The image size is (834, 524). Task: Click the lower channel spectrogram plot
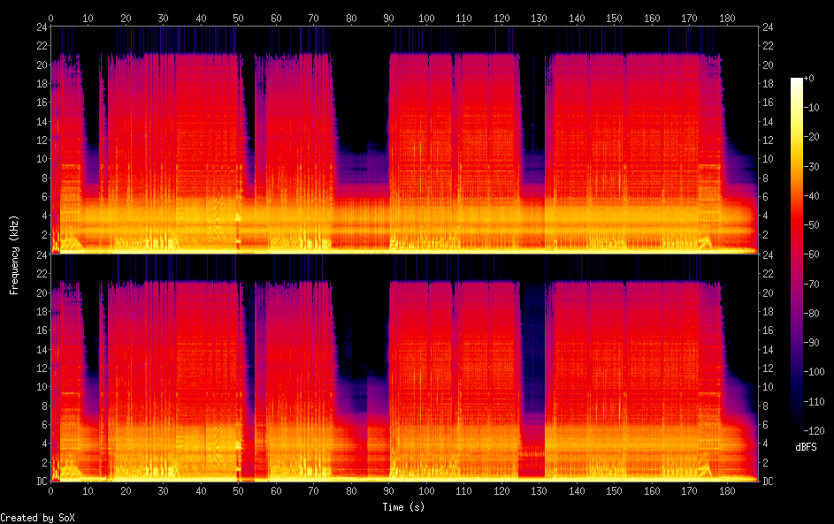pos(404,368)
